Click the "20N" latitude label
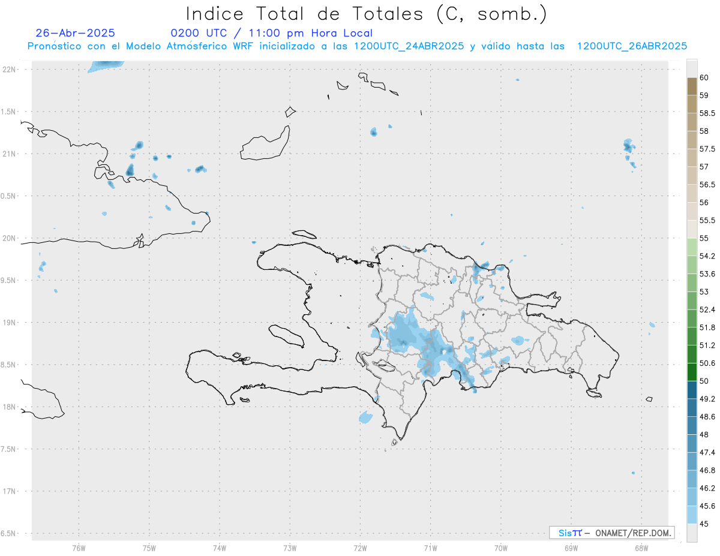This screenshot has height=556, width=720. [x=8, y=238]
